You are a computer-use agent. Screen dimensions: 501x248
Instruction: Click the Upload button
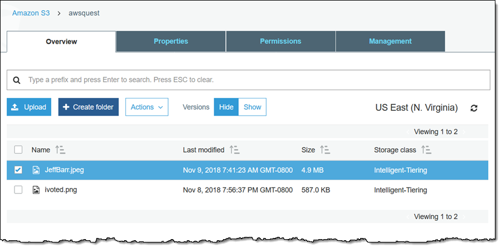pos(29,107)
